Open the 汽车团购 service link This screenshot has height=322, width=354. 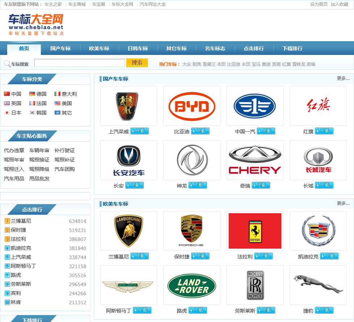click(65, 169)
